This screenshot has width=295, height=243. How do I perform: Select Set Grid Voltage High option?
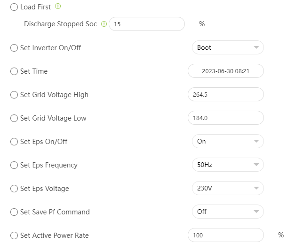14,95
